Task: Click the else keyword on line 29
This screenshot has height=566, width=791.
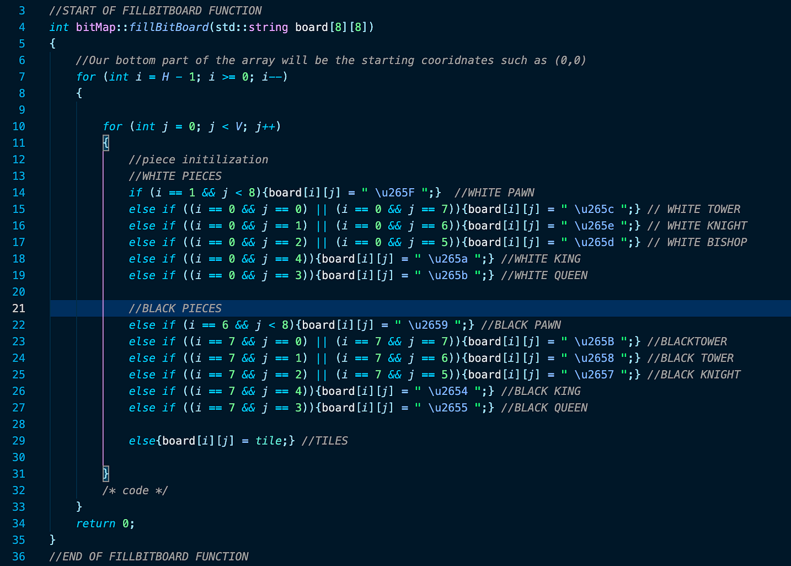Action: click(x=142, y=441)
